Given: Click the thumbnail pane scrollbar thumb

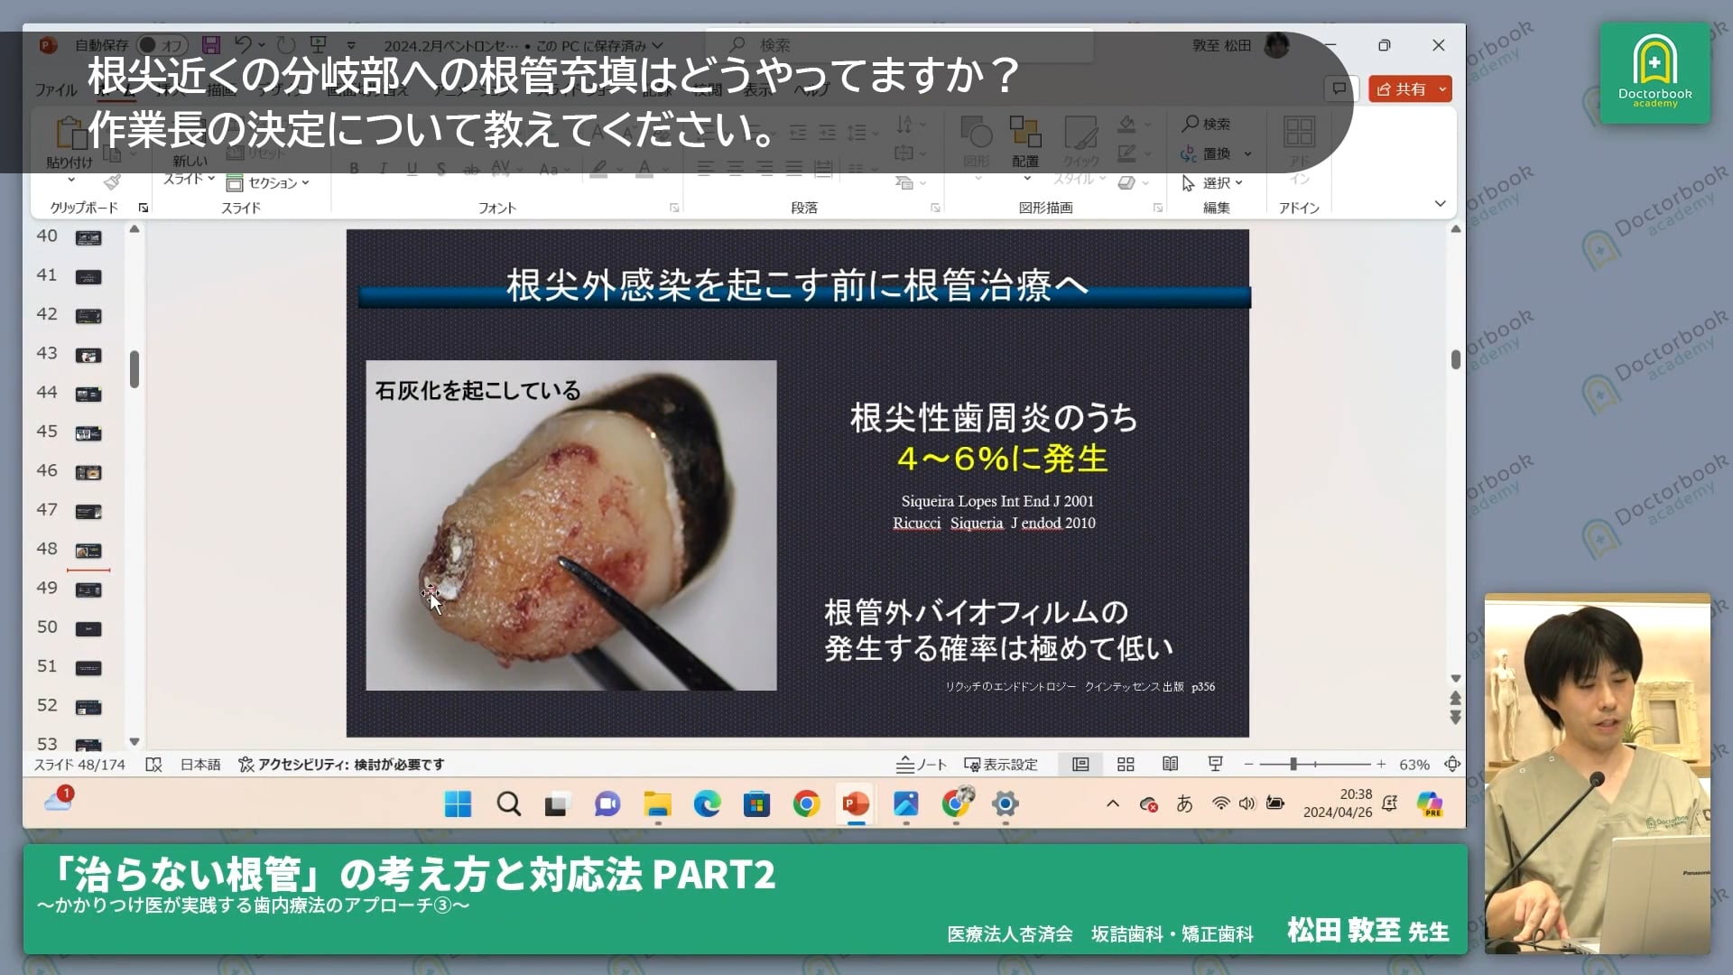Looking at the screenshot, I should (x=134, y=369).
